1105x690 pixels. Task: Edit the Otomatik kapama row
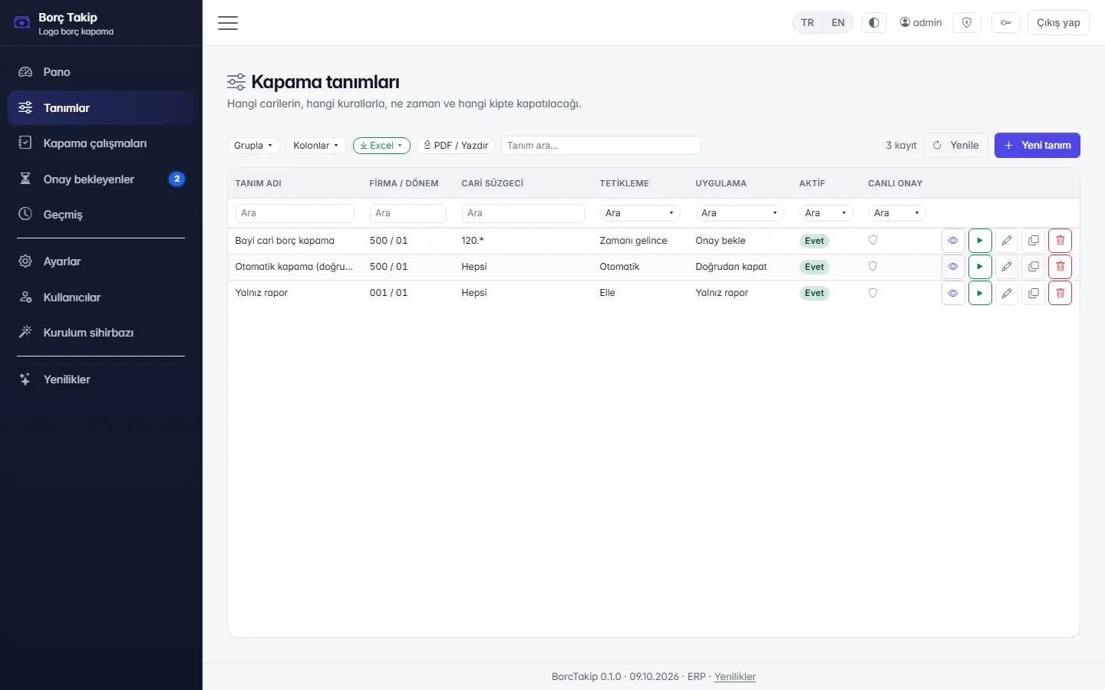click(1007, 267)
